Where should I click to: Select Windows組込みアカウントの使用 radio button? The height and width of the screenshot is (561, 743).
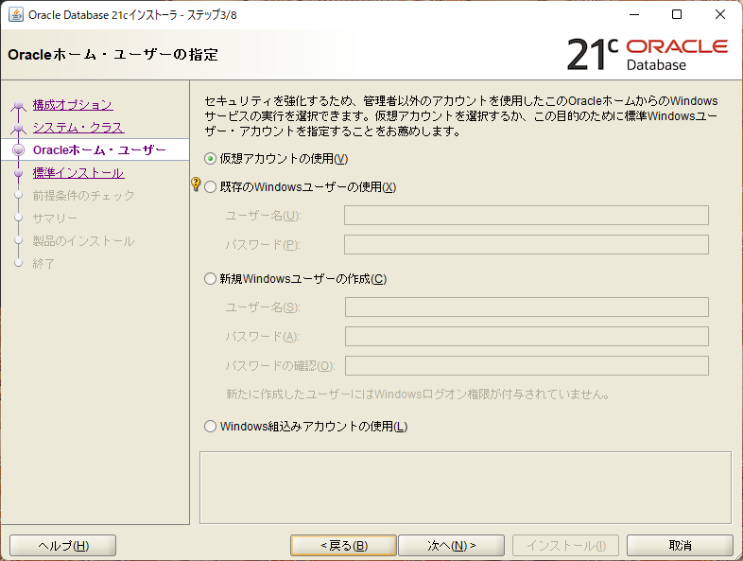click(x=211, y=427)
